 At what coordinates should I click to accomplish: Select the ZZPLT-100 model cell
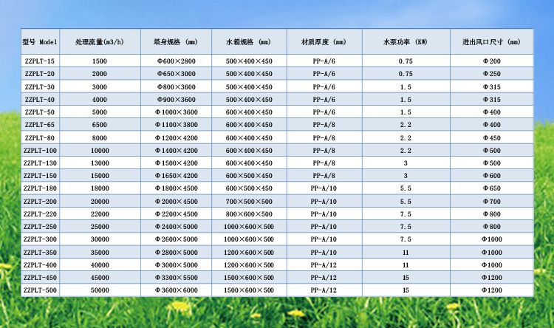click(40, 150)
